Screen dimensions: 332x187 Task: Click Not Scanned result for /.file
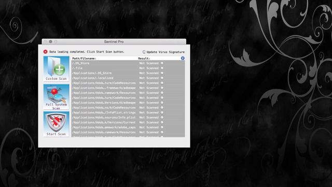149,68
